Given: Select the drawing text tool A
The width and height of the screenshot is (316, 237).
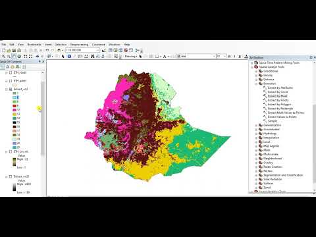Looking at the screenshot, I should pyautogui.click(x=165, y=57).
